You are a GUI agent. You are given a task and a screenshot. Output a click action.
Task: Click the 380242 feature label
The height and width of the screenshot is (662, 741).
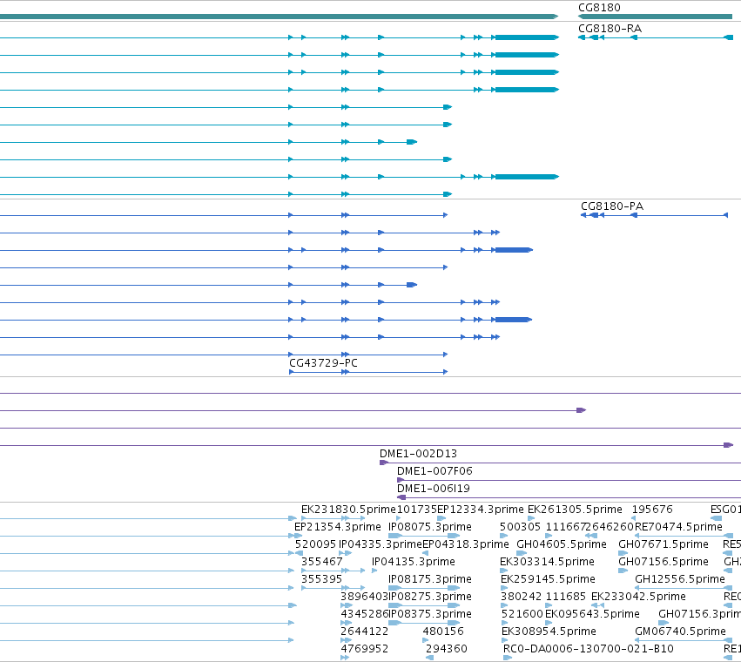pyautogui.click(x=521, y=598)
